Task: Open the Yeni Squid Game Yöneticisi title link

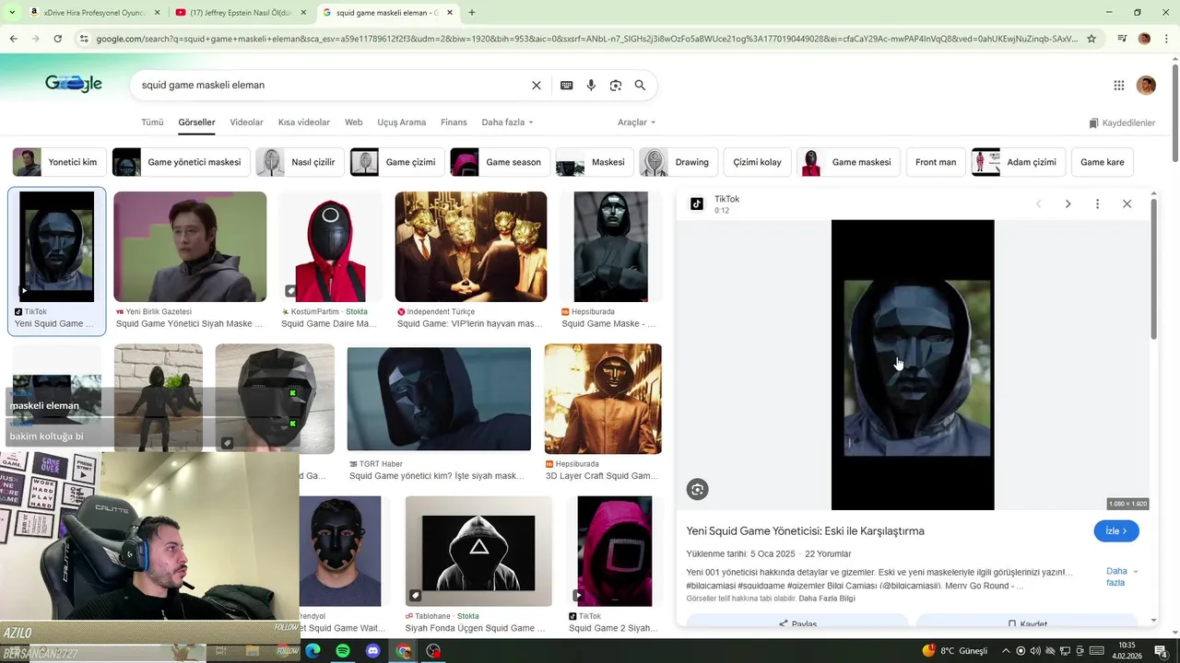Action: 805,531
